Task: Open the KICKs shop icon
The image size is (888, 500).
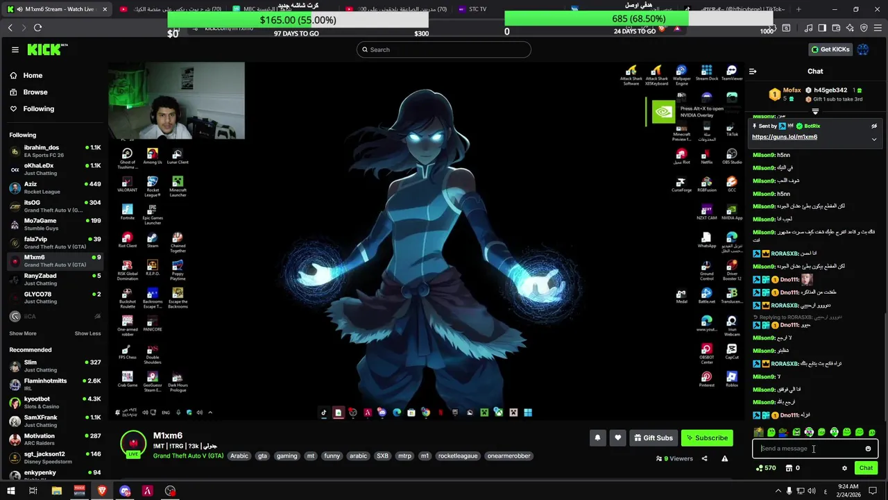Action: pos(789,468)
